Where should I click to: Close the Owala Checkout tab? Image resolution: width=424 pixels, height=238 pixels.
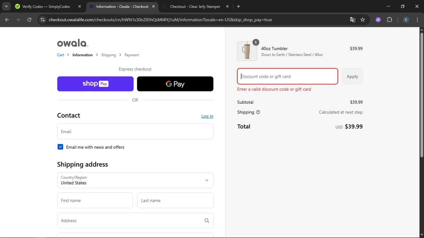(153, 6)
